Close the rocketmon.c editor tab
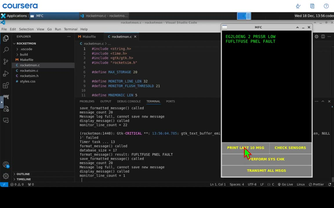This screenshot has width=334, height=208. [x=135, y=37]
